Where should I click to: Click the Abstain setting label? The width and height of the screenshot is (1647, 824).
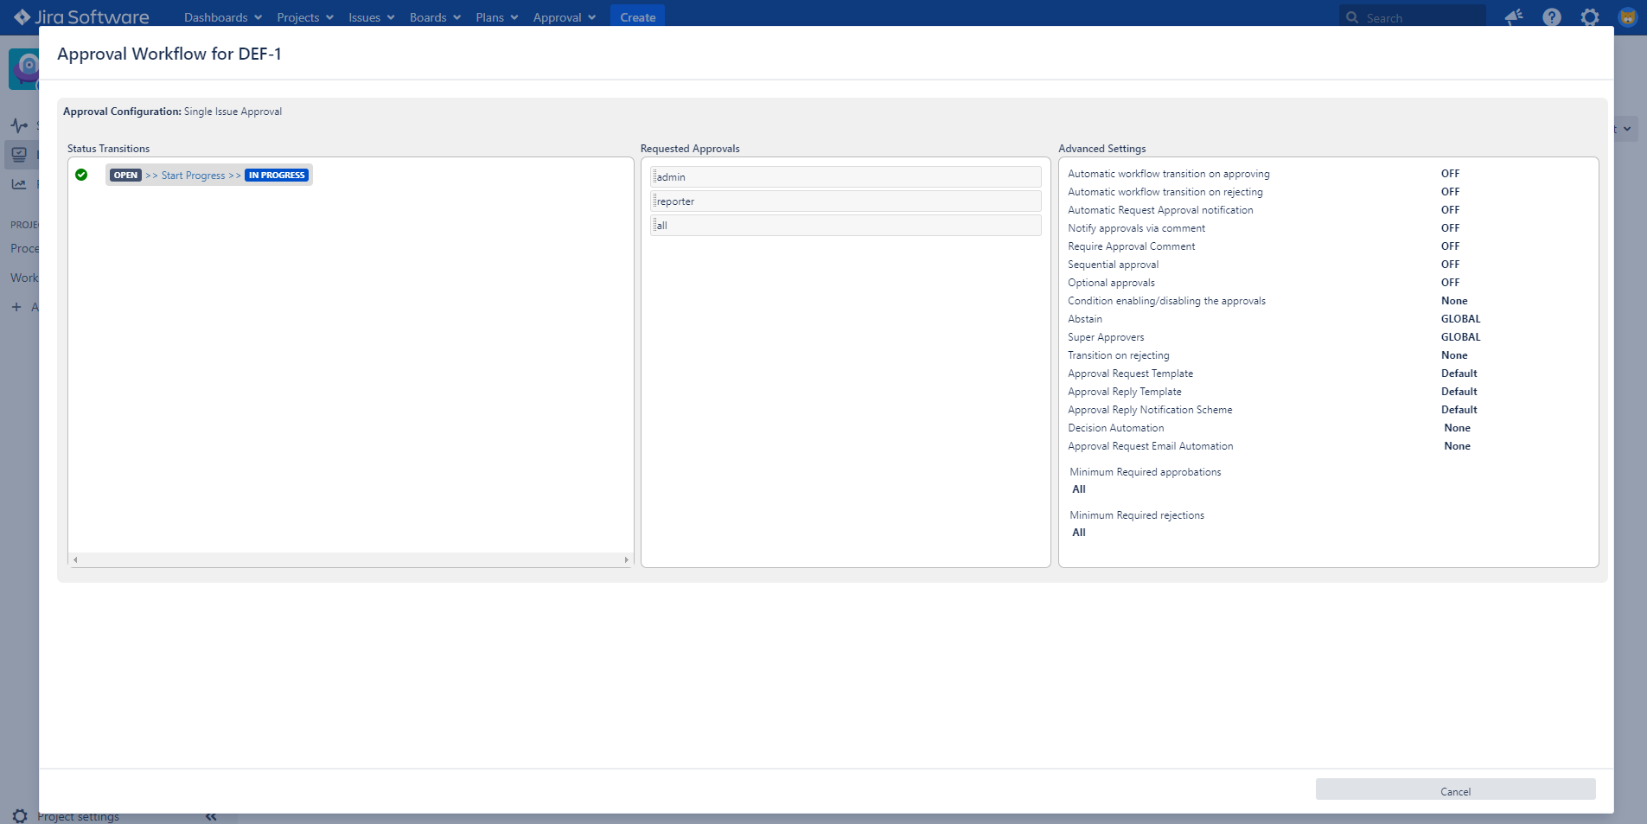(1085, 319)
